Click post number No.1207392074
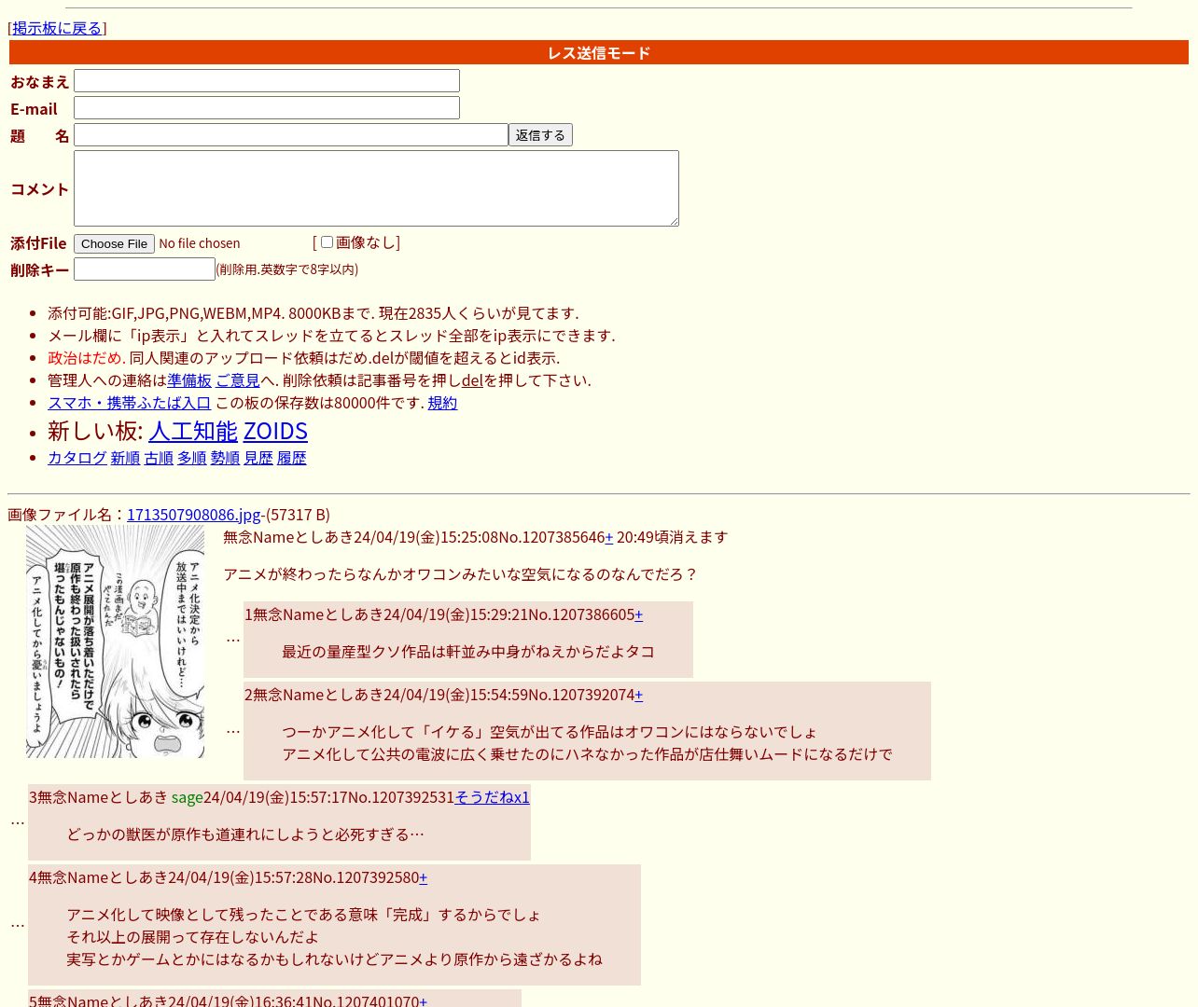This screenshot has height=1007, width=1198. point(581,695)
